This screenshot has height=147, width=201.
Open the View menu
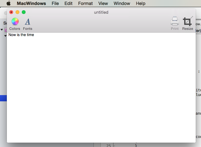pos(103,3)
